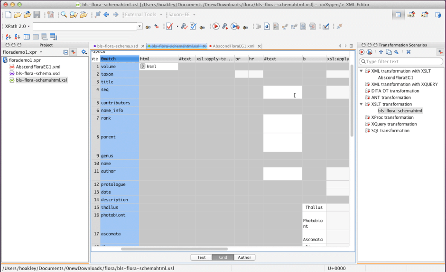Click the Type filter text field

pos(401,61)
